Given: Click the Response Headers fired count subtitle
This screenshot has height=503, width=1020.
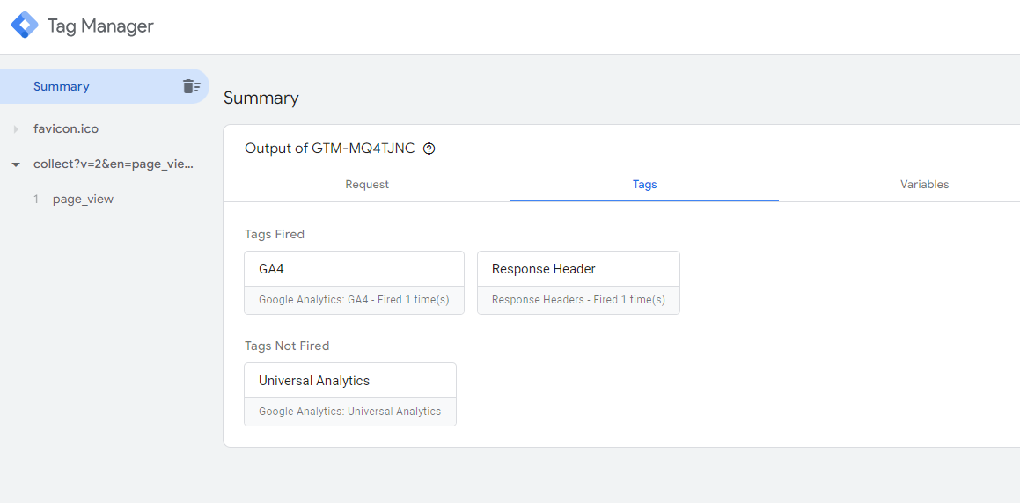Looking at the screenshot, I should (578, 300).
